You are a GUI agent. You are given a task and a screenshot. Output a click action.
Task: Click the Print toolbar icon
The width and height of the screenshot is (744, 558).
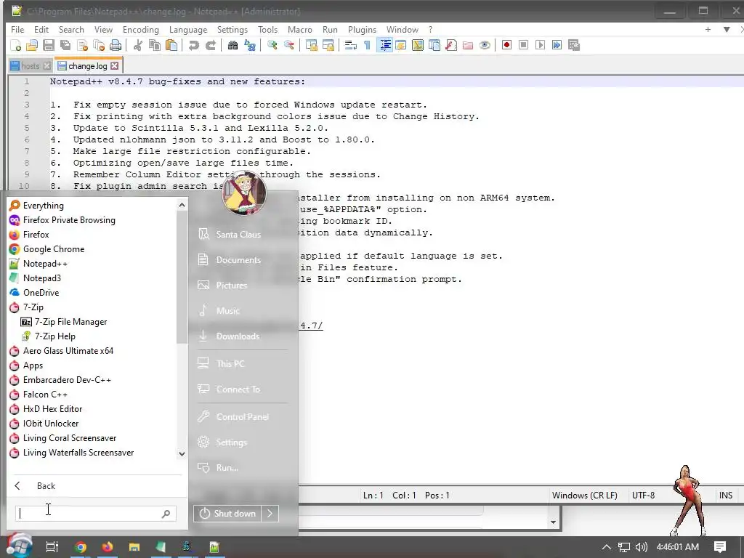116,46
